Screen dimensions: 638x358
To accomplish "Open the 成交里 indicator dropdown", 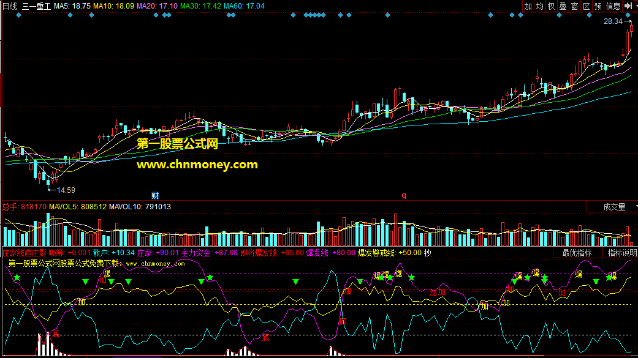I will pos(614,207).
